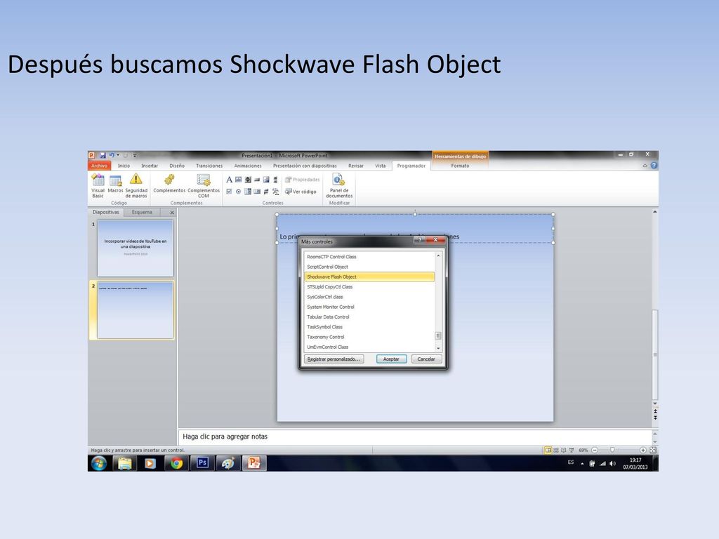Select slide 1 thumbnail
This screenshot has height=539, width=719.
pos(136,248)
